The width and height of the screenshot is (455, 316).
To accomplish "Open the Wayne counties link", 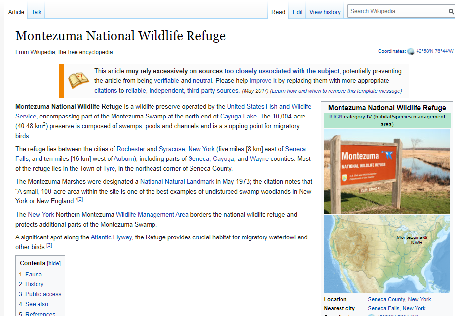I will click(259, 158).
